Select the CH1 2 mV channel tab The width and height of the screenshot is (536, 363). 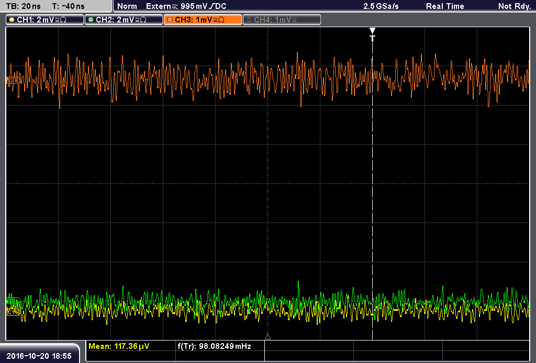click(x=45, y=20)
